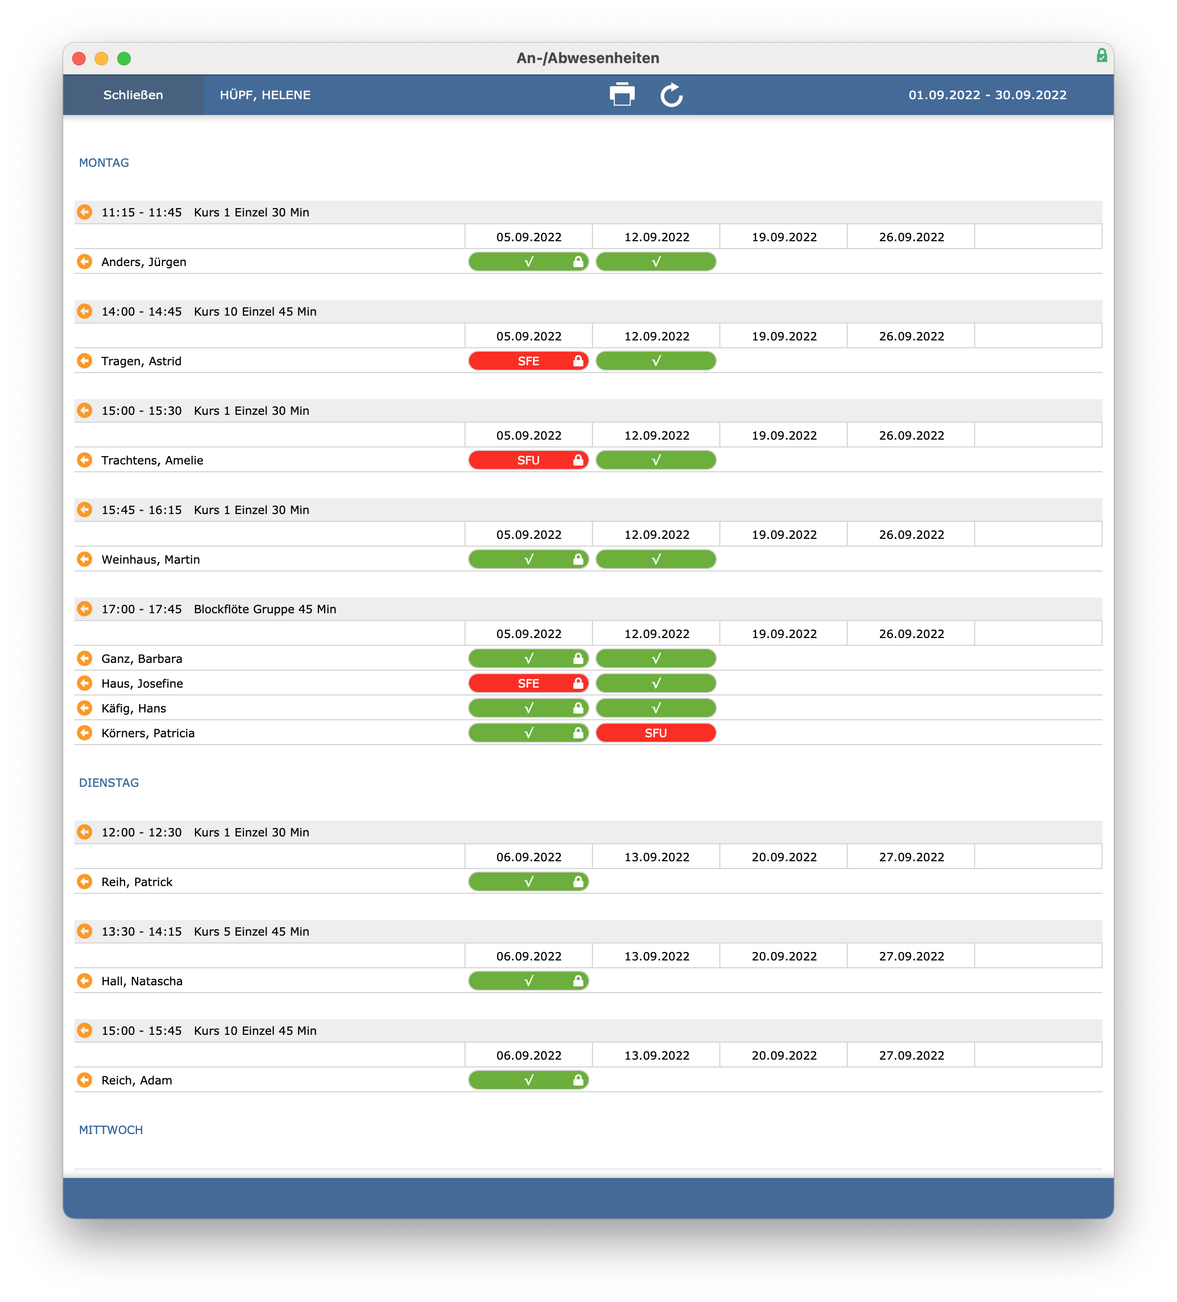Viewport: 1177px width, 1302px height.
Task: Open orange arrow for Tuesday 15:00 - 15:45 course
Action: tap(85, 1030)
